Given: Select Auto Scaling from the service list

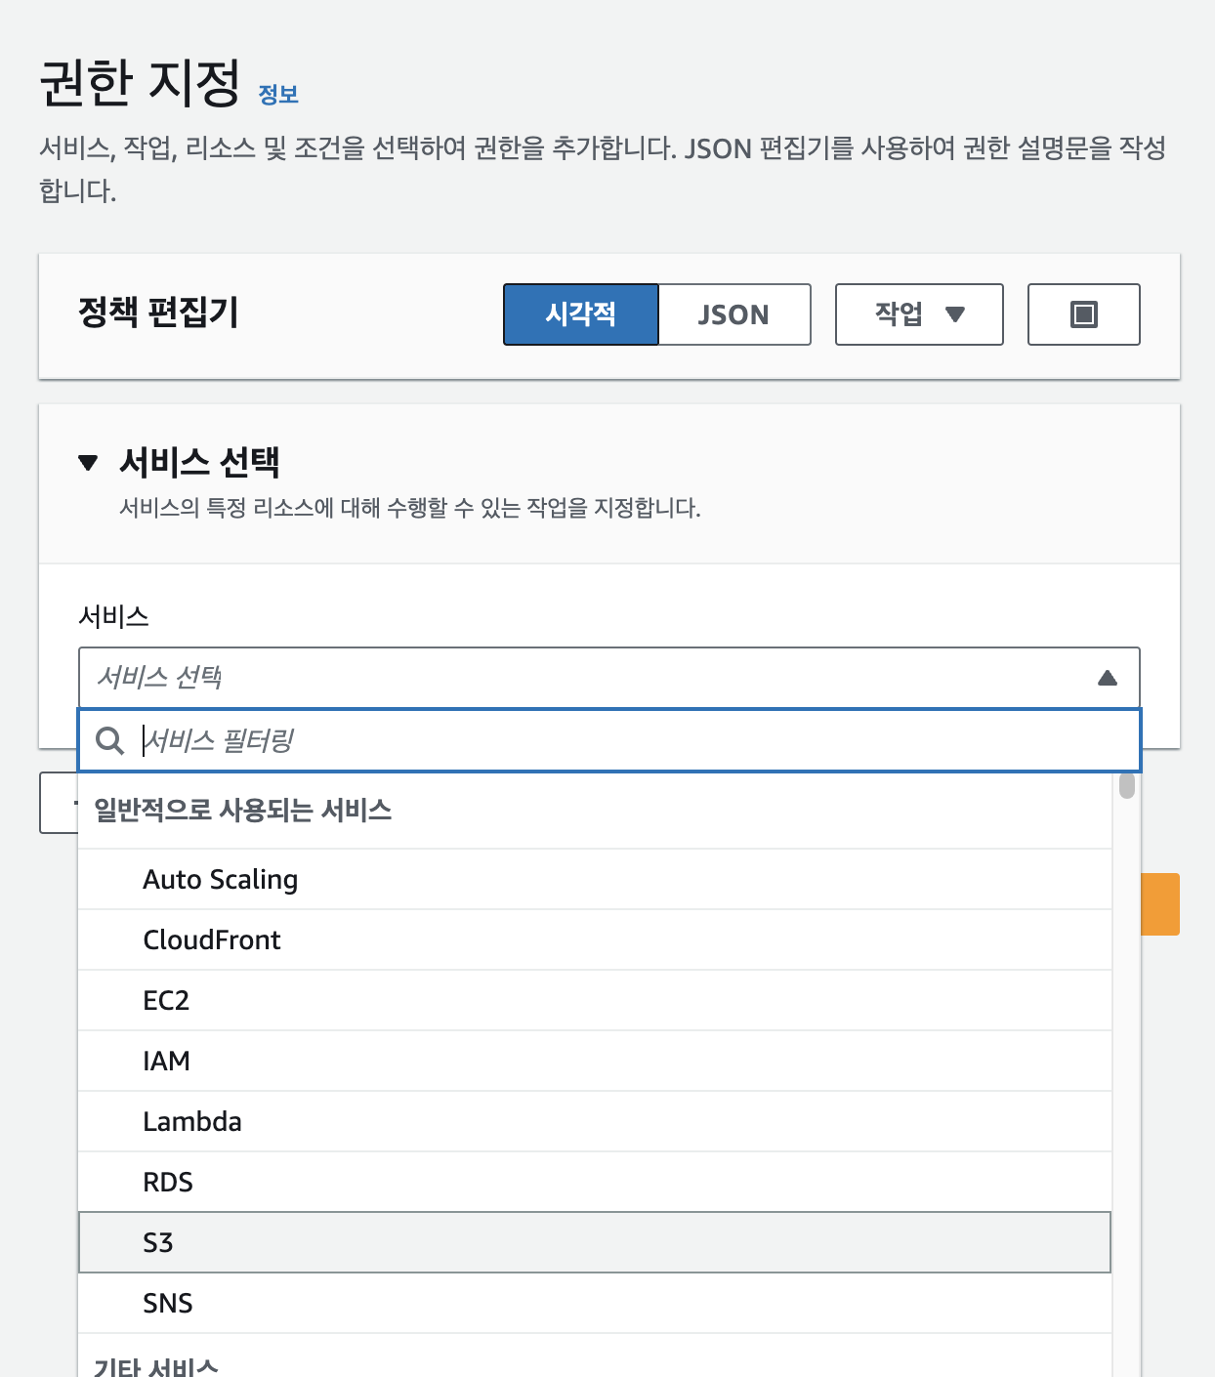Looking at the screenshot, I should 221,880.
